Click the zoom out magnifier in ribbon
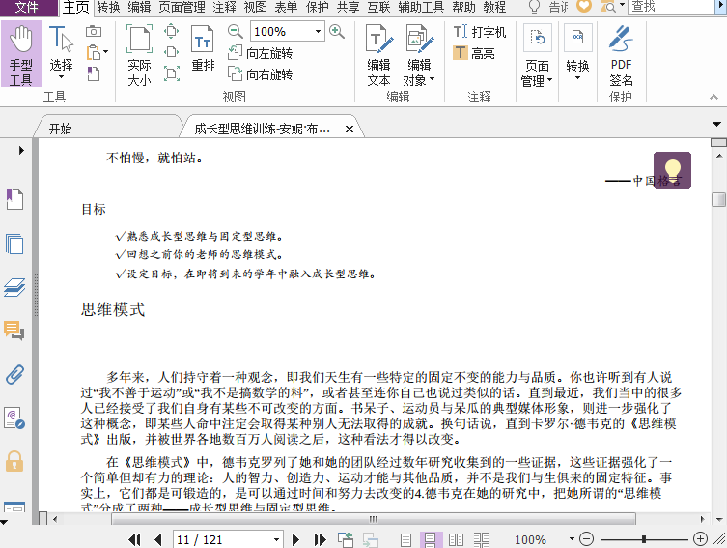 (x=235, y=31)
